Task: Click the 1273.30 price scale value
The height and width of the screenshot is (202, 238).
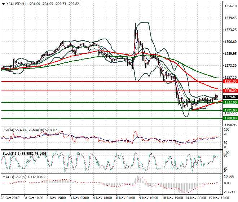Action: 230,65
